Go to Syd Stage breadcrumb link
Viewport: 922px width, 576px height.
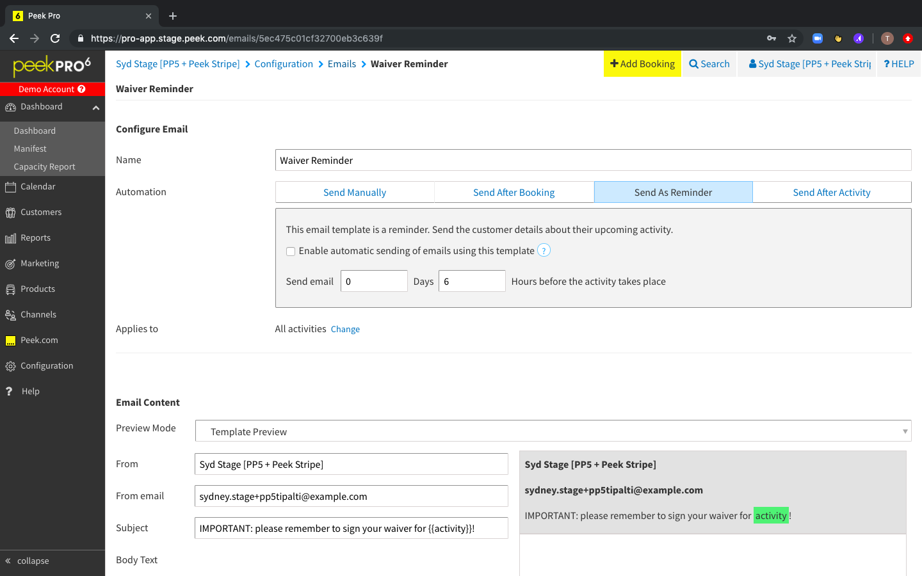coord(178,64)
